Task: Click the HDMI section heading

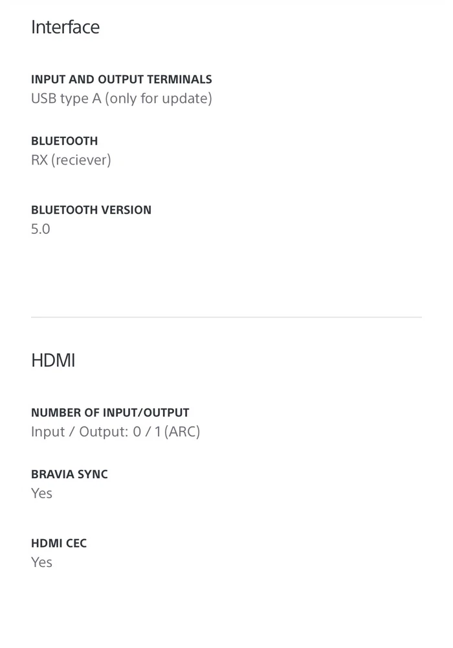Action: pyautogui.click(x=53, y=360)
